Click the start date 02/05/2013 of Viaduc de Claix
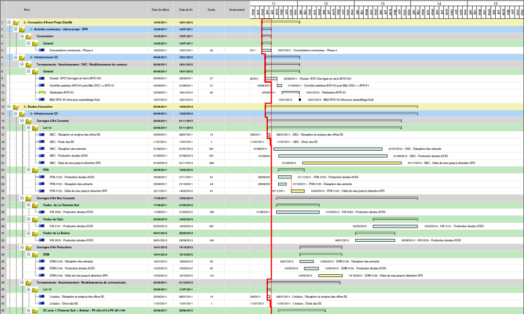This screenshot has width=524, height=314. pos(160,219)
